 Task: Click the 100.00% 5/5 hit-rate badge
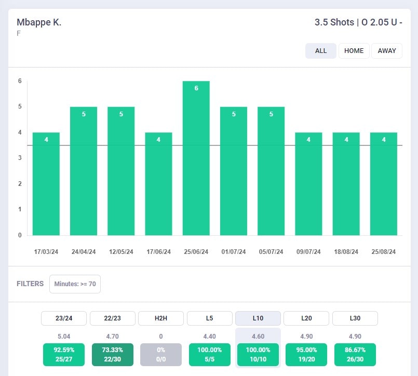tap(210, 355)
